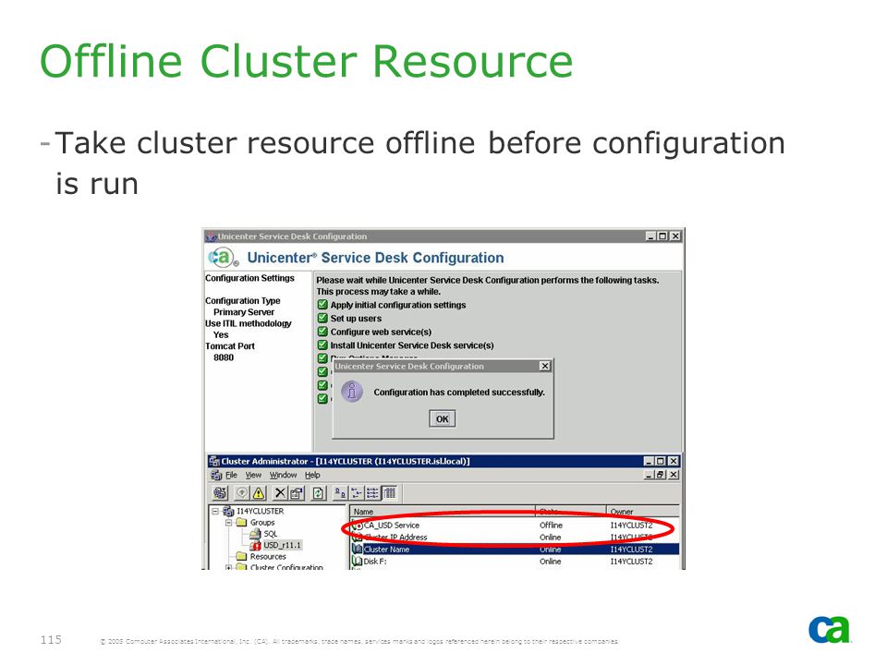Switch to List view toolbar button

click(372, 493)
